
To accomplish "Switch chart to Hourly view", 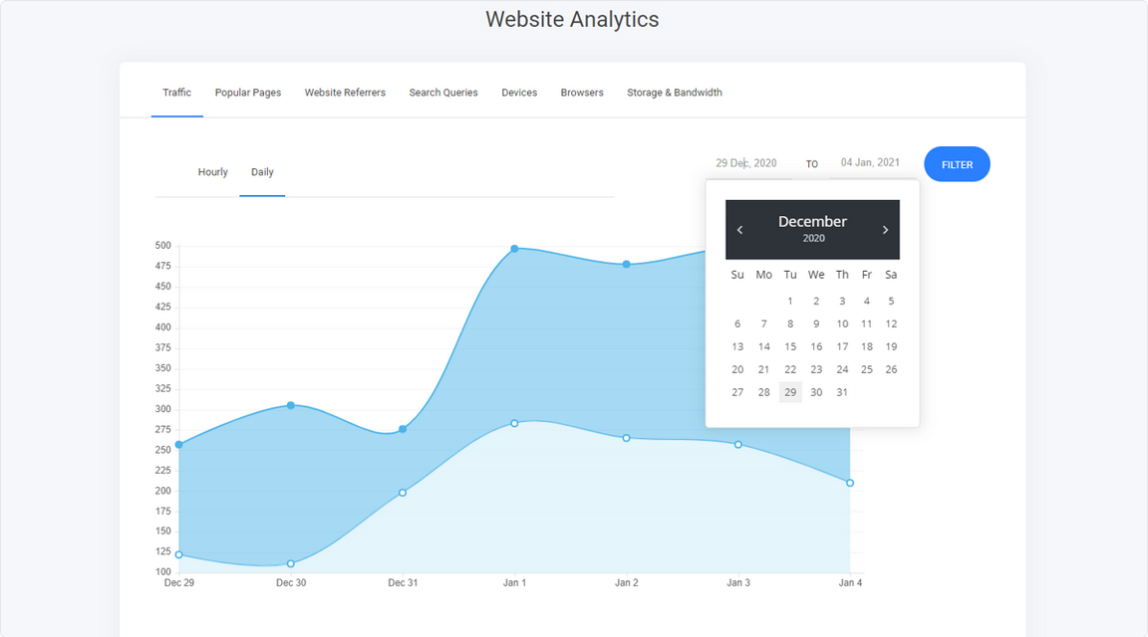I will (x=212, y=172).
